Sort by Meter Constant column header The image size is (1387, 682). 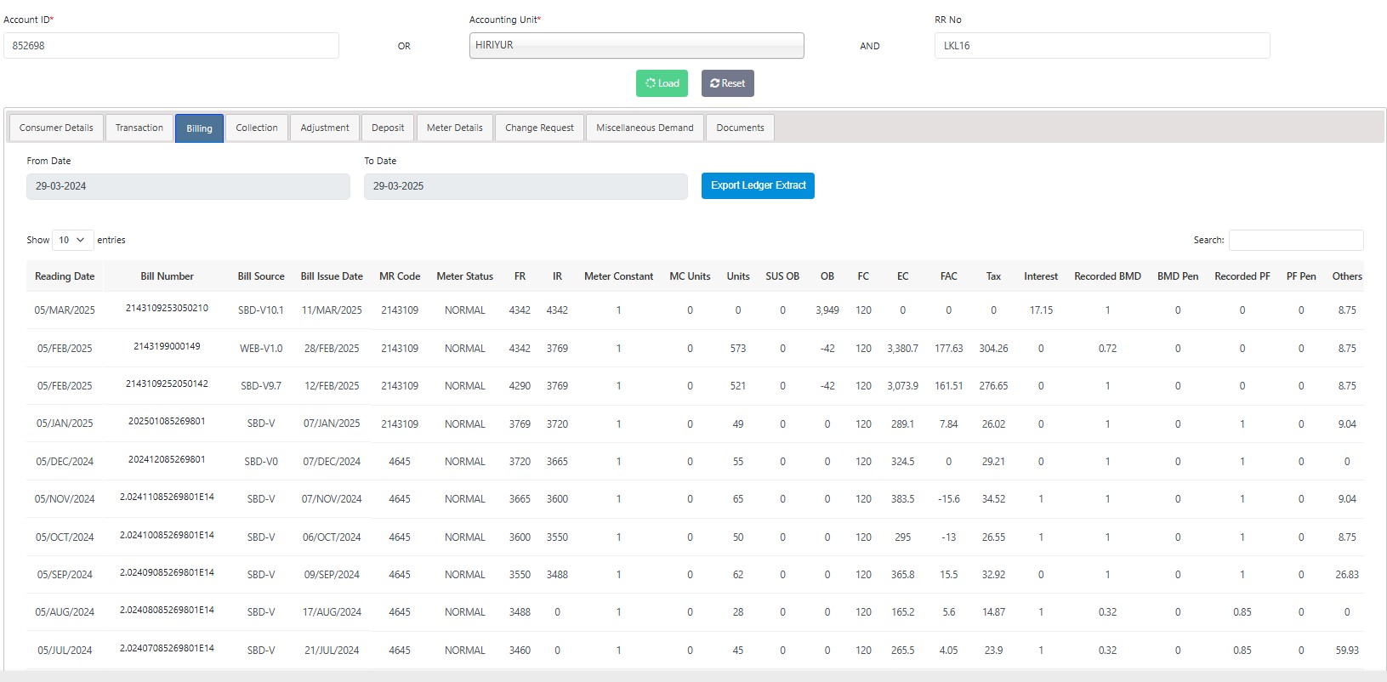pyautogui.click(x=618, y=276)
